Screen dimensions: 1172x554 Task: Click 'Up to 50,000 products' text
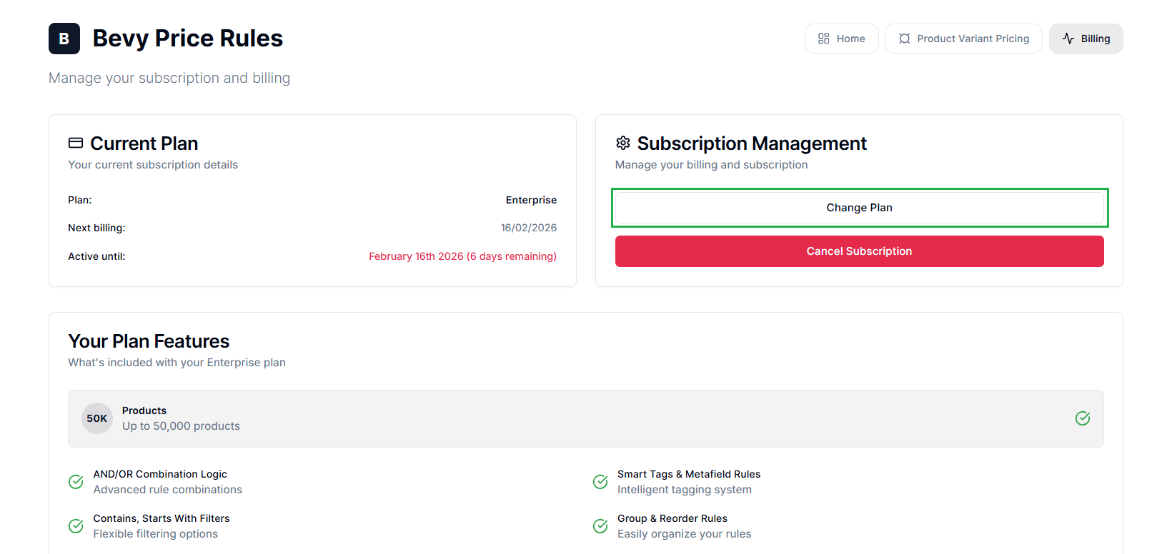181,426
